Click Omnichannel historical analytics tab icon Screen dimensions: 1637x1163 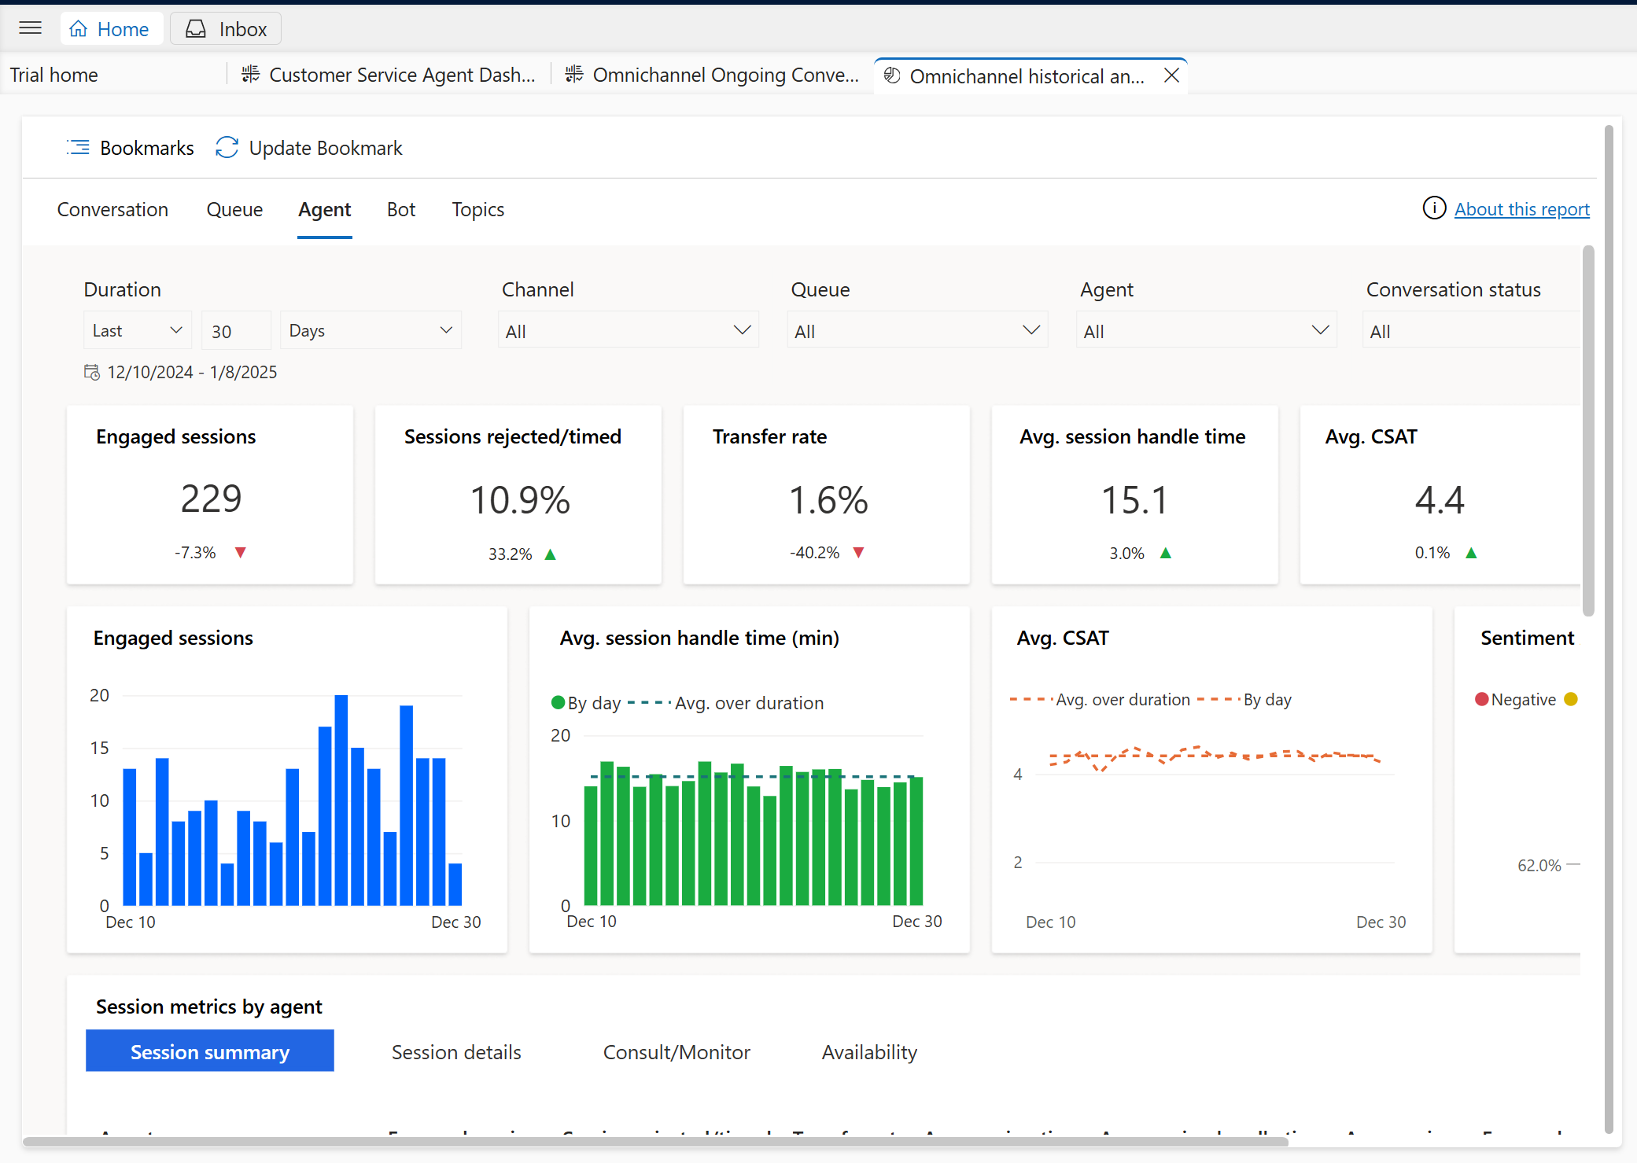[x=891, y=75]
